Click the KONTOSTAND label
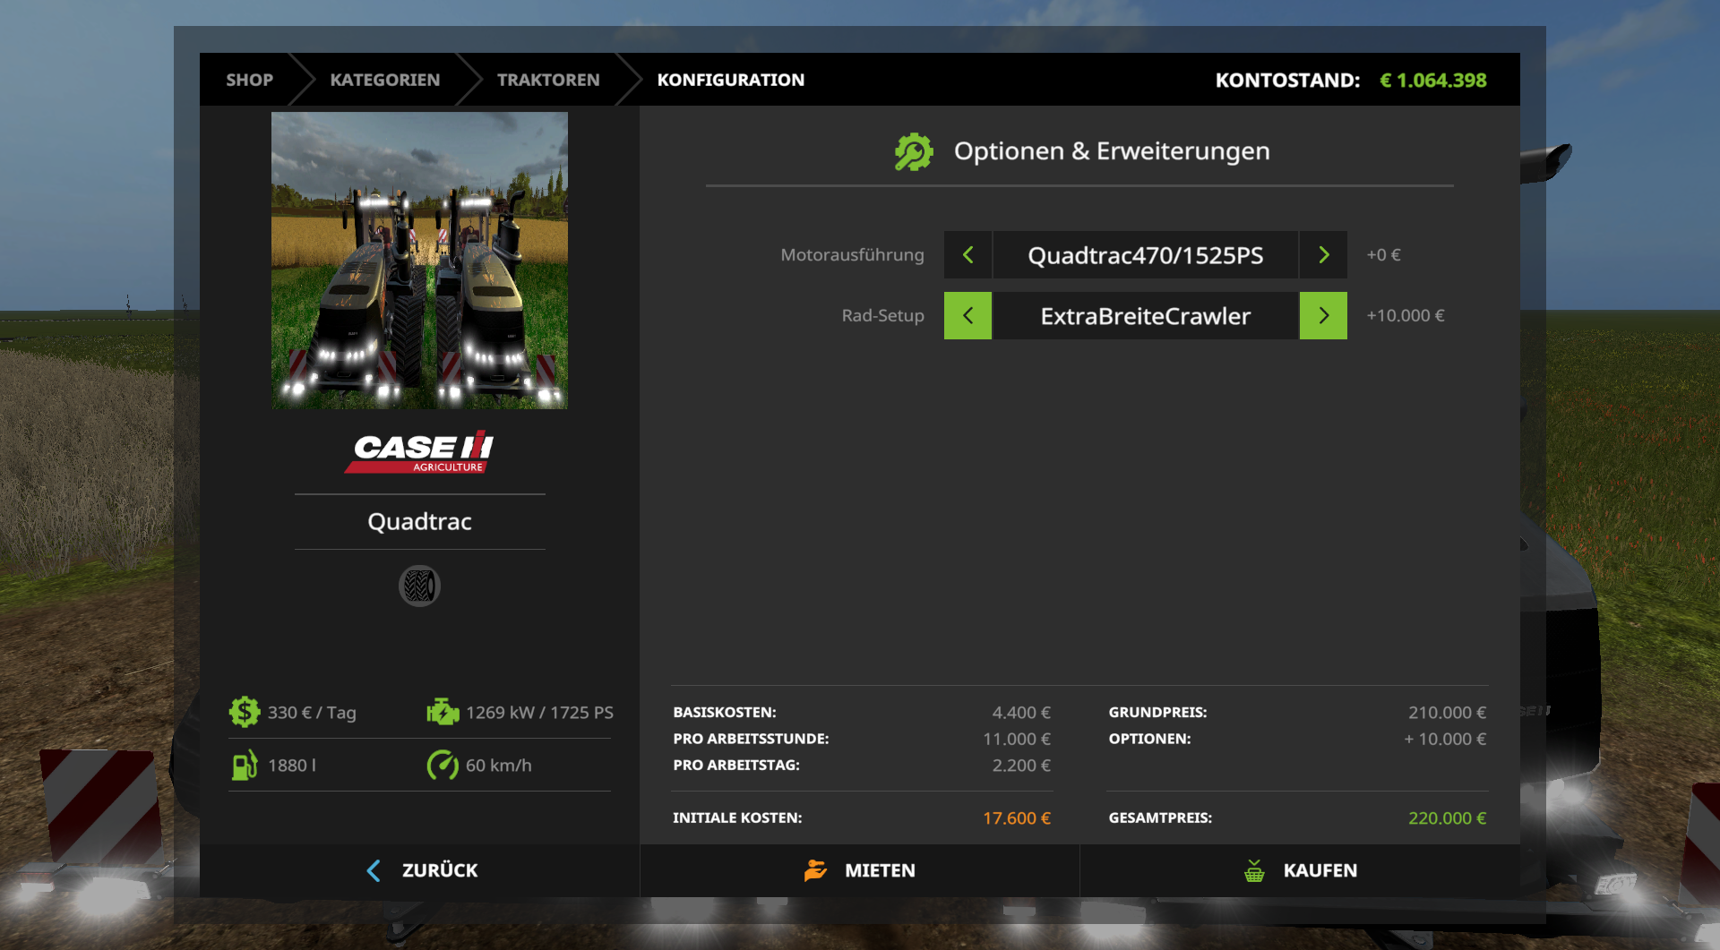 click(x=1287, y=81)
